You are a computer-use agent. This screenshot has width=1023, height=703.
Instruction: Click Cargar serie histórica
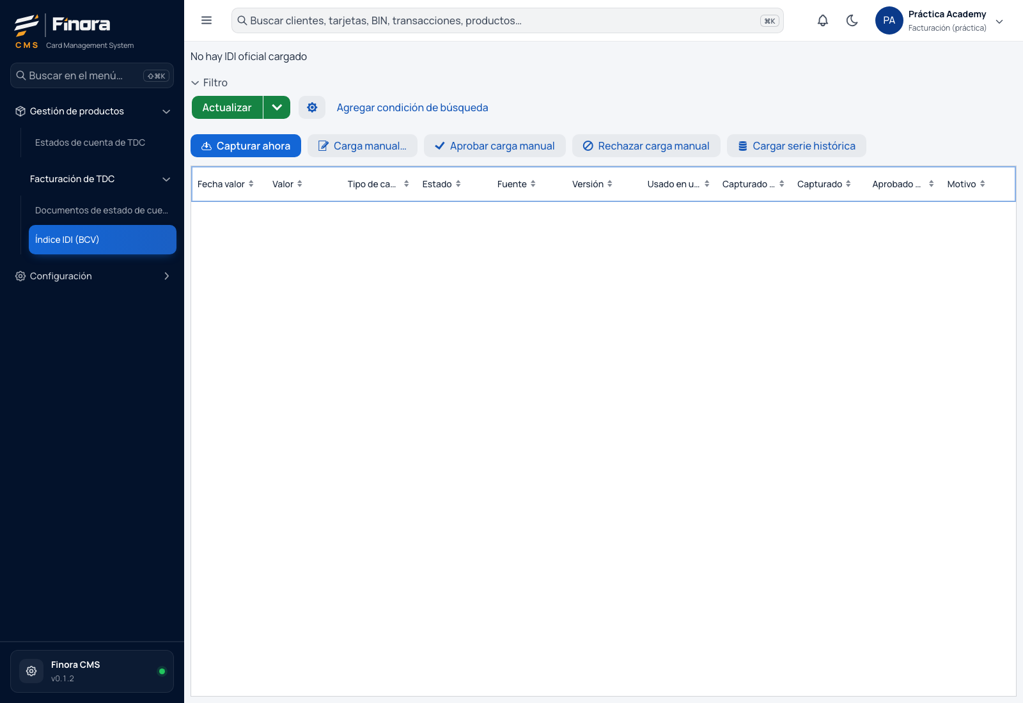797,146
